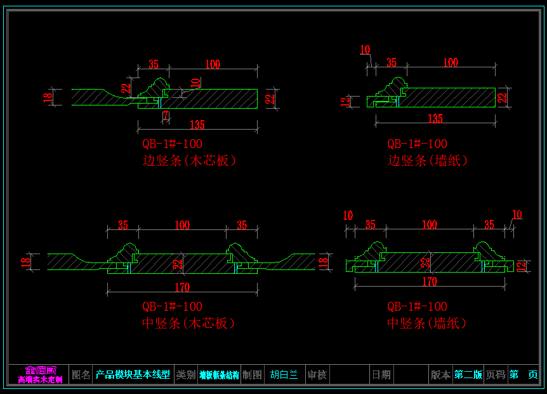
Task: Select the 135 dimension under top-left profile
Action: (197, 125)
